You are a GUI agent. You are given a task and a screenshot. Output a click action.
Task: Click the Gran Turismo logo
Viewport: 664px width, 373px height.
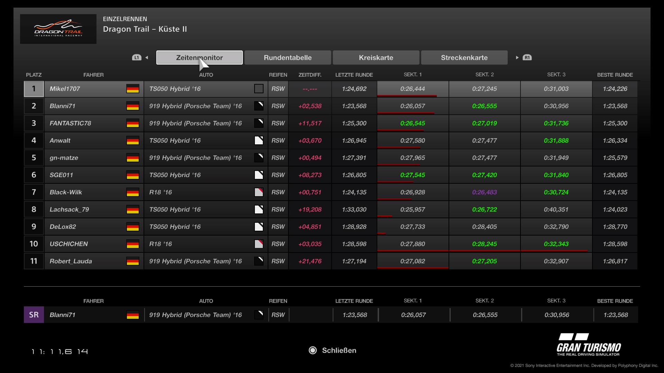point(589,345)
